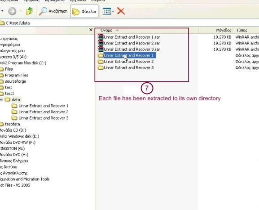Select the testdata folder in tree

point(13,124)
